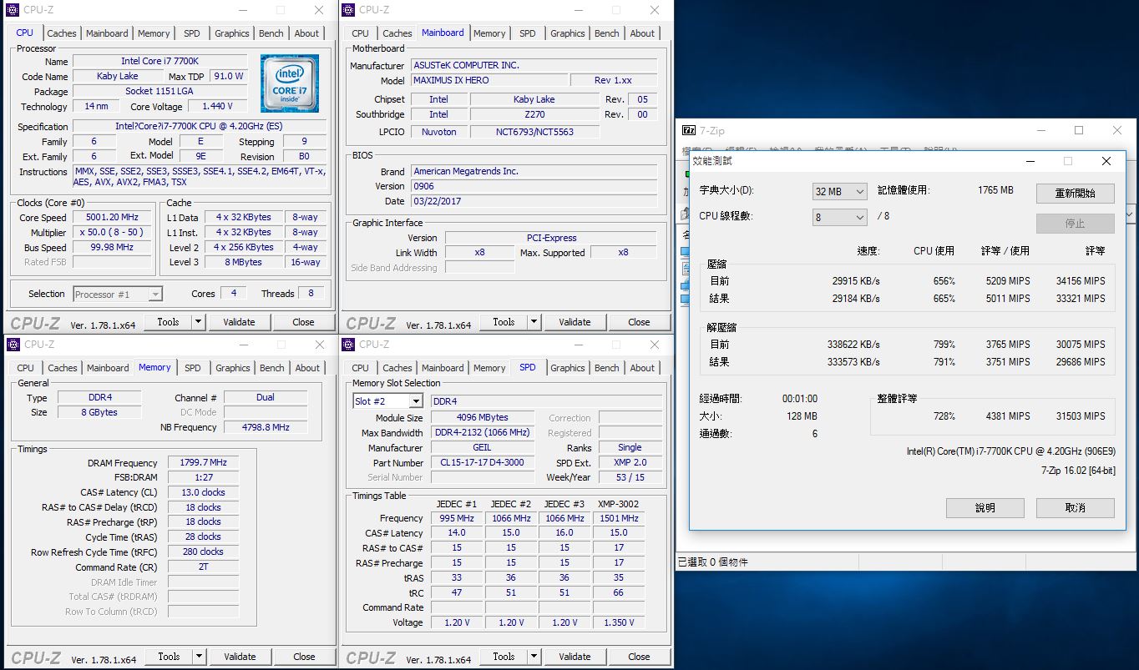Click the CAS# Latency (CL) value 13.0 clocks
The width and height of the screenshot is (1139, 670).
(x=203, y=492)
